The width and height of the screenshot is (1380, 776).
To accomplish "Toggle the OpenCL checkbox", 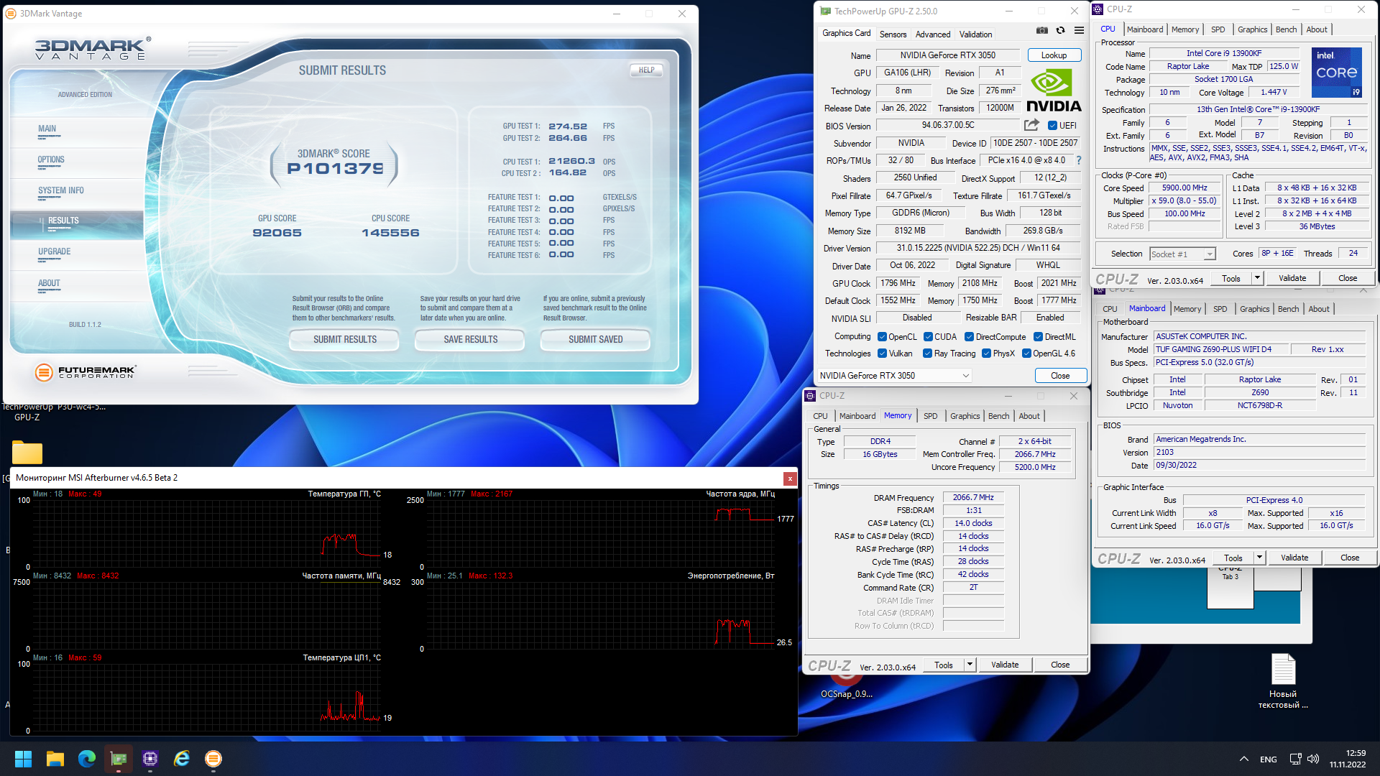I will pyautogui.click(x=882, y=337).
